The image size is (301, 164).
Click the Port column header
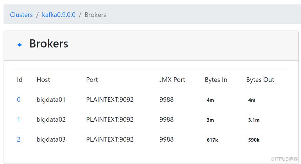[92, 79]
